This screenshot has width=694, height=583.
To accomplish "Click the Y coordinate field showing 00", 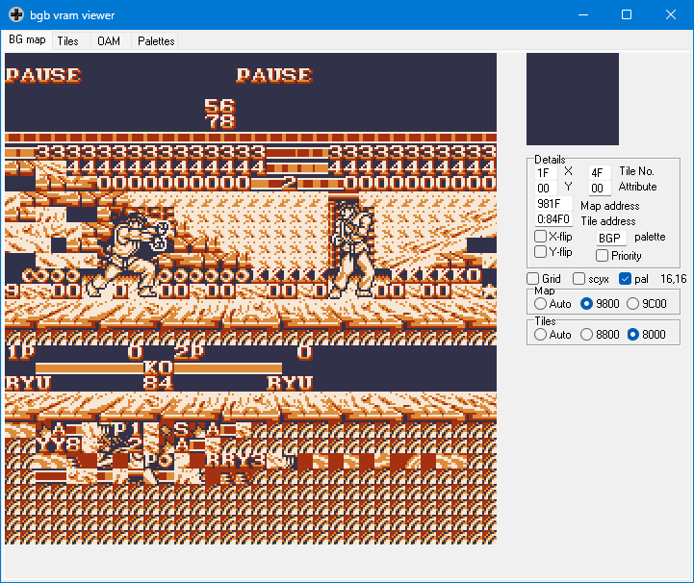I will click(x=546, y=188).
